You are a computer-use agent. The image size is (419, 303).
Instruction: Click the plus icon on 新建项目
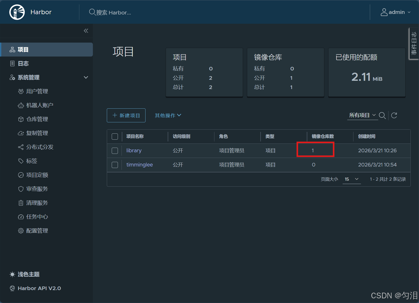click(x=115, y=115)
